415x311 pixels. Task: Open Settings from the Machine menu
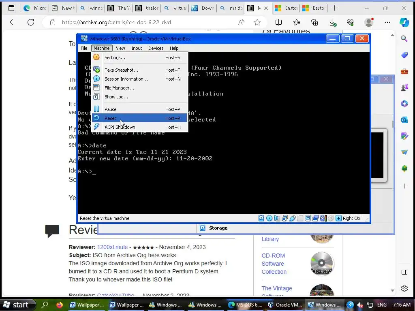pos(139,58)
